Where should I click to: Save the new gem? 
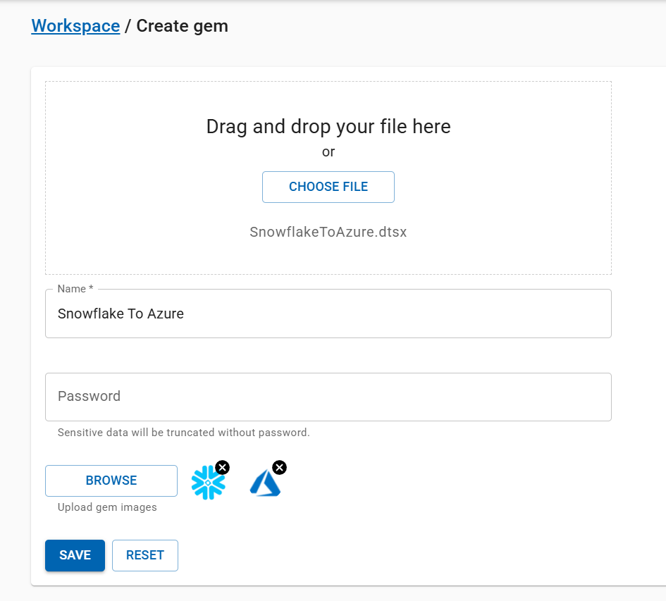click(x=75, y=555)
